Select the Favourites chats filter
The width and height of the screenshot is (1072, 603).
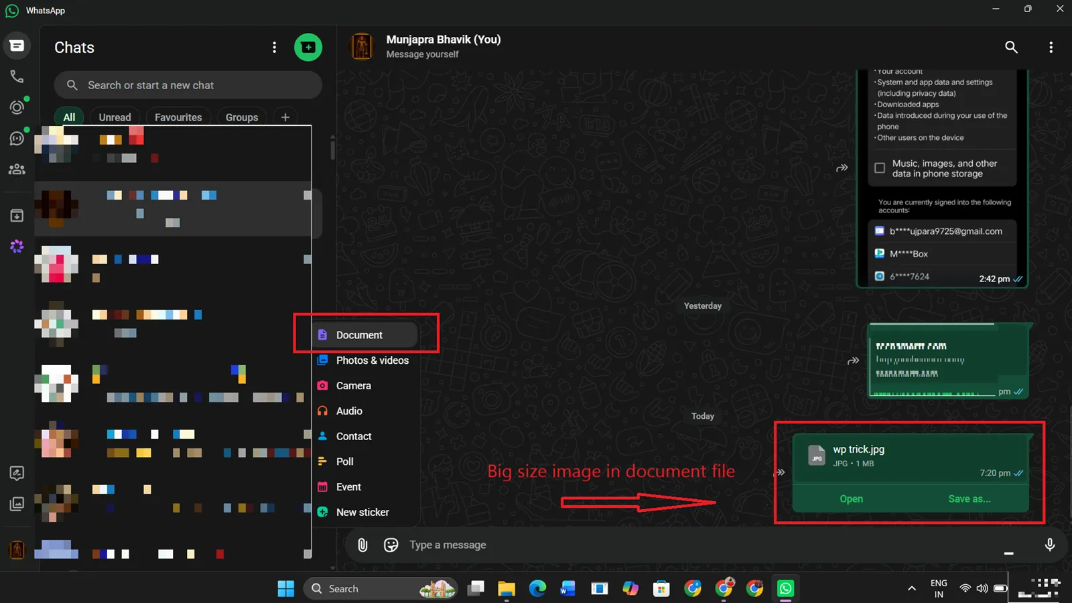178,117
